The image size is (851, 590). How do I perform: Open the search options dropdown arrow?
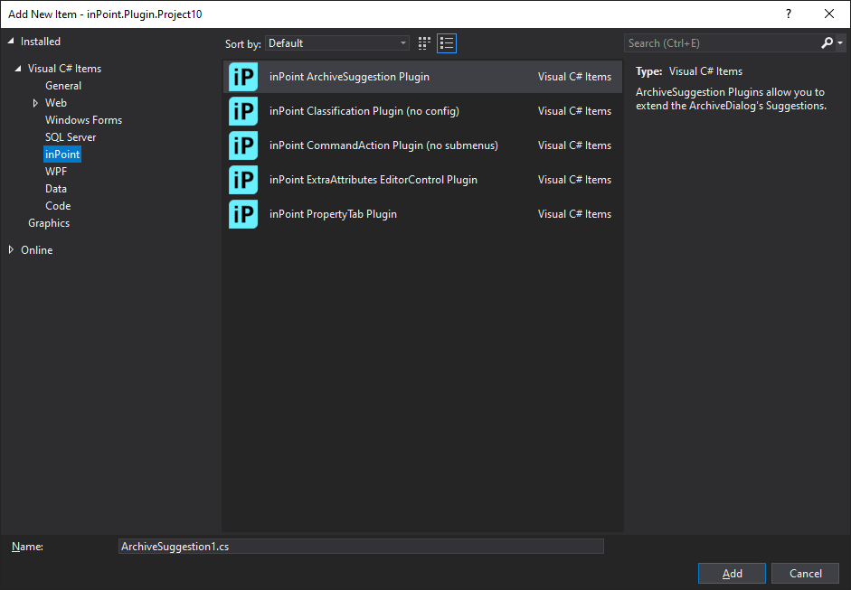click(840, 42)
